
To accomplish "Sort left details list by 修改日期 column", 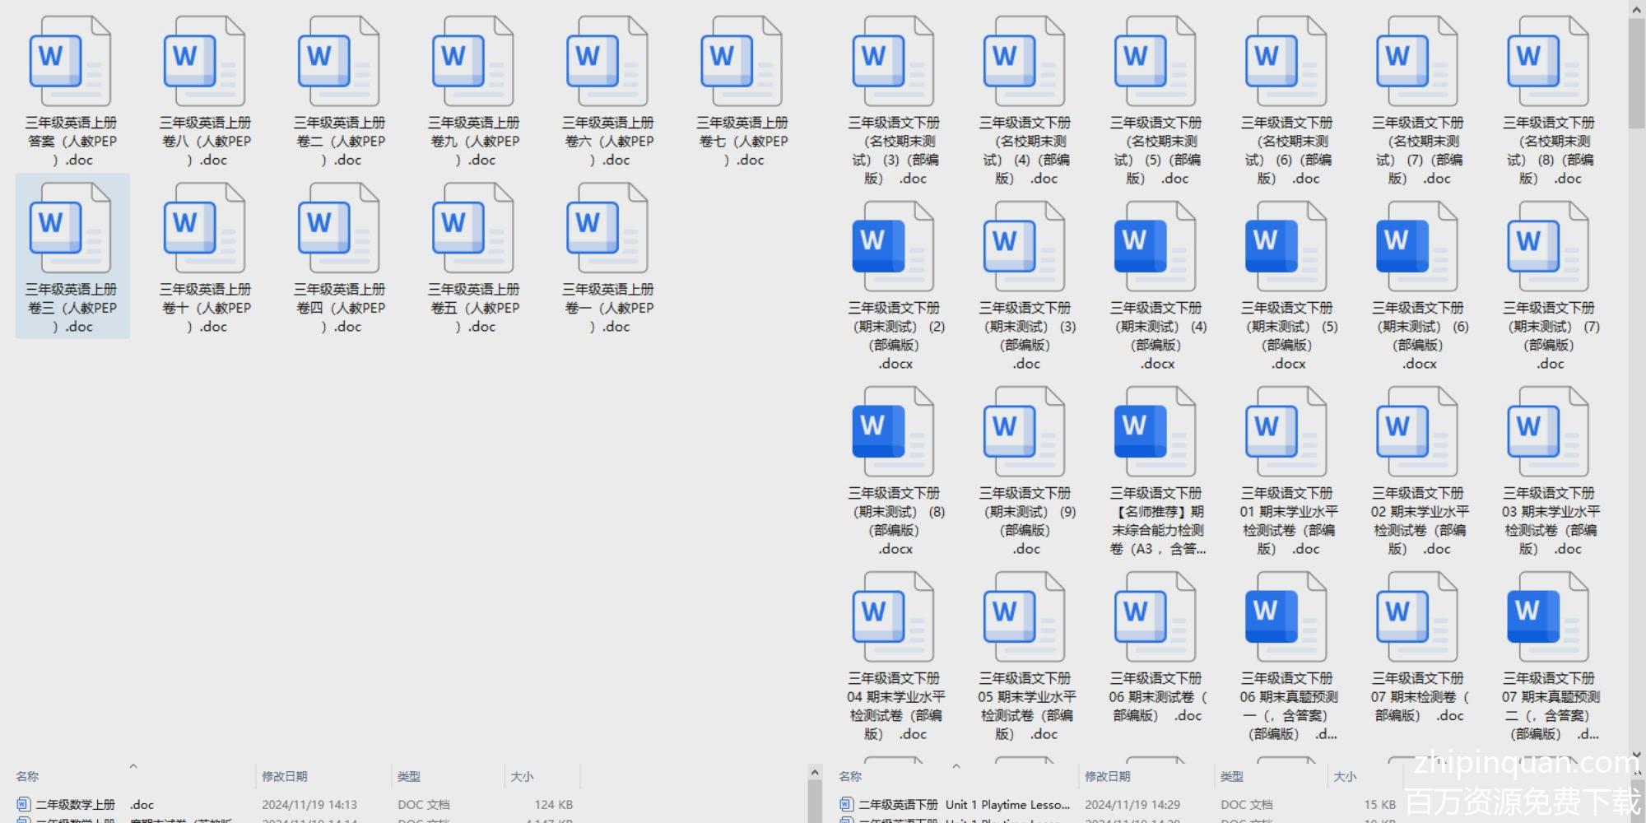I will click(285, 776).
